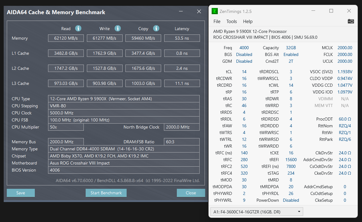Click the info icon next to Write
The width and height of the screenshot is (362, 222).
click(118, 28)
